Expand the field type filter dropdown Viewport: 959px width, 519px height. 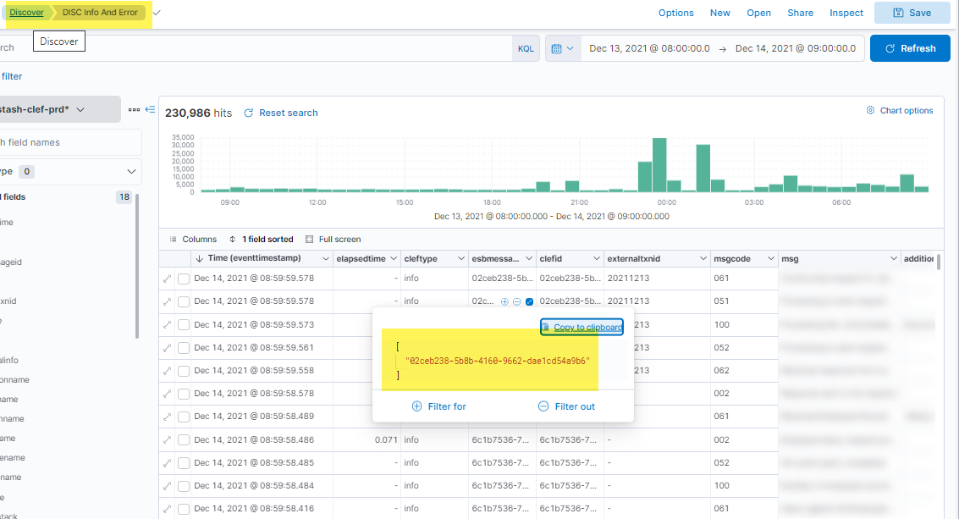[131, 172]
